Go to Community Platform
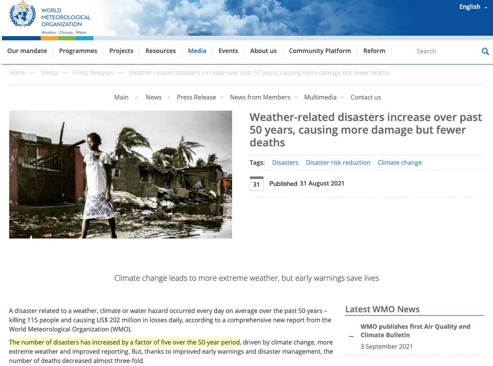The width and height of the screenshot is (493, 366). point(320,51)
